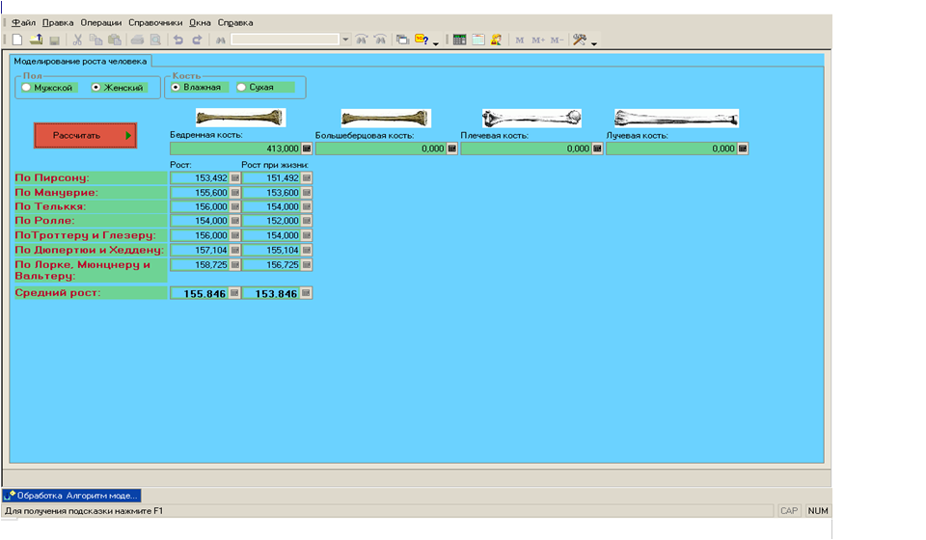Image resolution: width=926 pixels, height=540 pixels.
Task: Click the binoculars Find icon
Action: [x=220, y=40]
